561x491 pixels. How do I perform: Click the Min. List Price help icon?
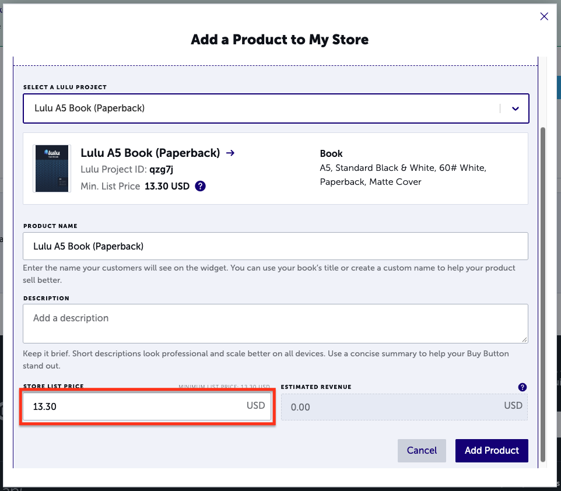coord(201,186)
